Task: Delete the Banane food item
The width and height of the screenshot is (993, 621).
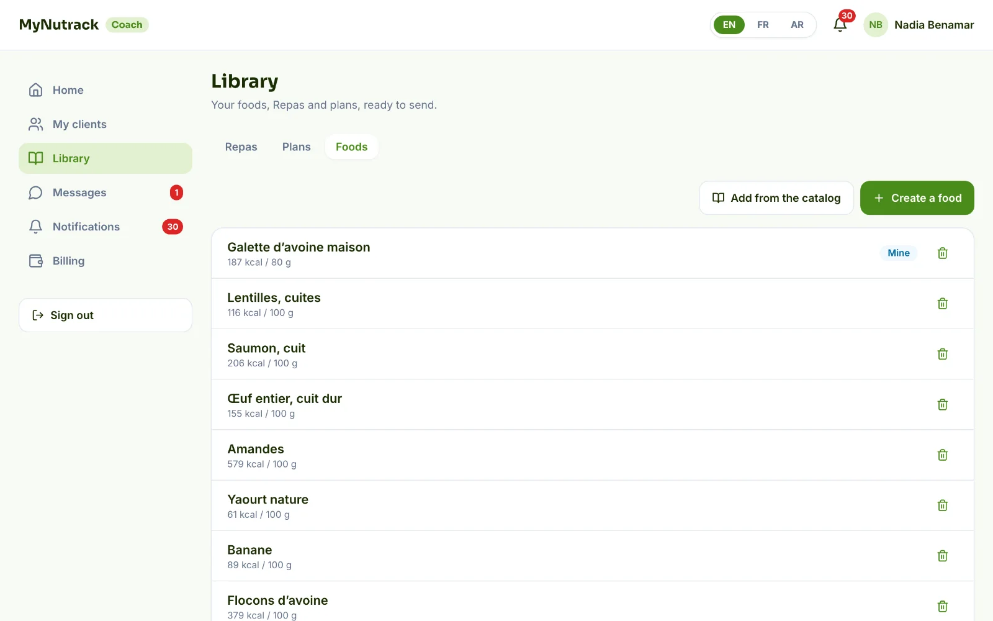Action: pos(942,556)
